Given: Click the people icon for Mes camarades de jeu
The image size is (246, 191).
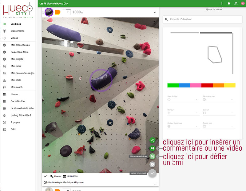Looking at the screenshot, I should click(x=4, y=73).
